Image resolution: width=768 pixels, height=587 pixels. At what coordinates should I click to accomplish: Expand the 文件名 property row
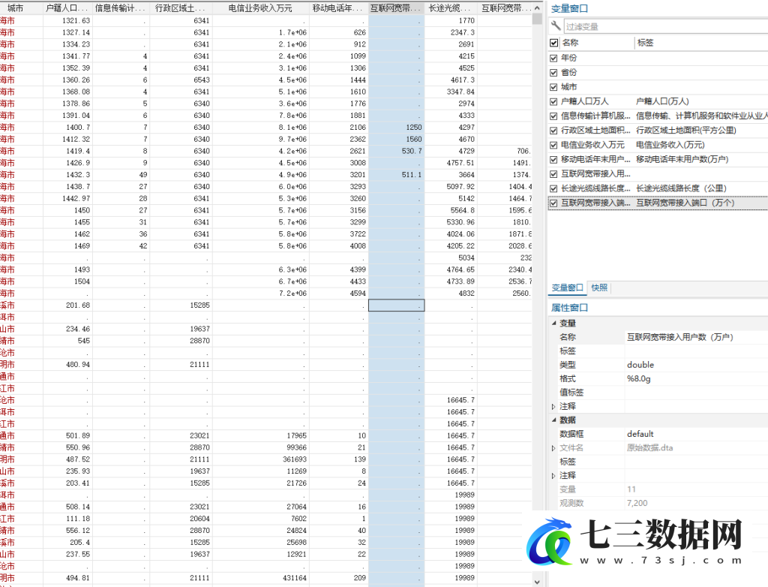554,447
